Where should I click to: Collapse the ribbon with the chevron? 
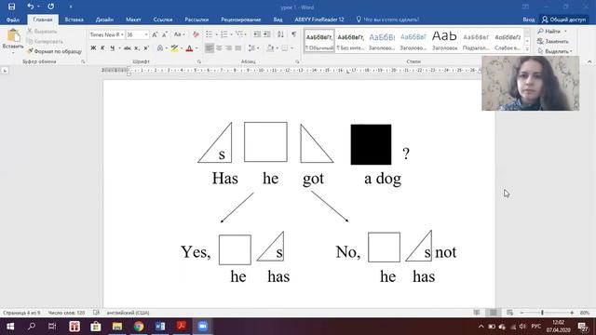click(x=589, y=61)
